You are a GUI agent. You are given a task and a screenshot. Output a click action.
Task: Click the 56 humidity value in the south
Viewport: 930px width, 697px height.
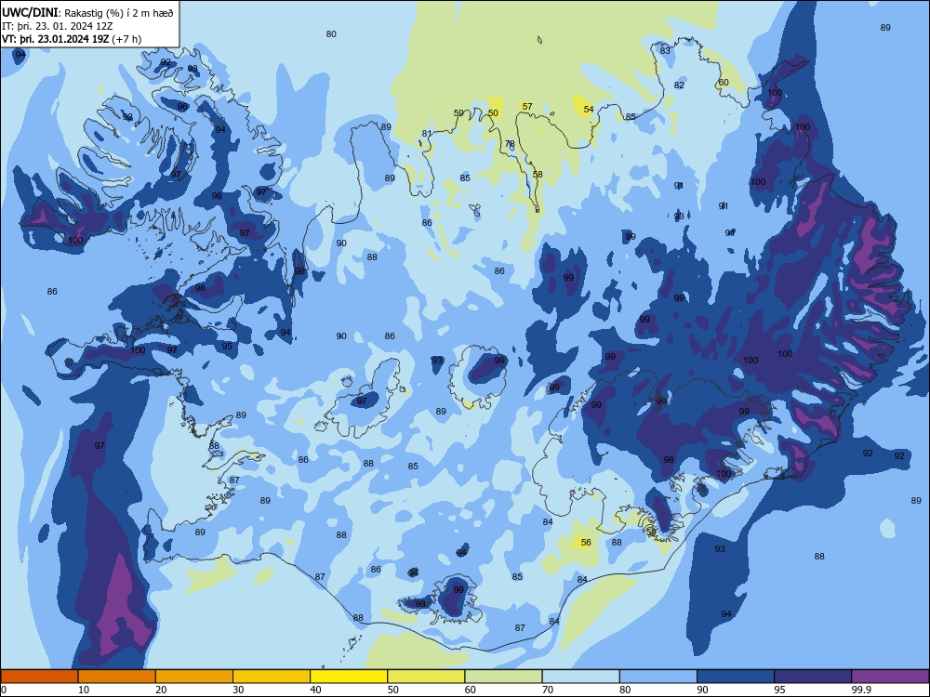(x=586, y=543)
